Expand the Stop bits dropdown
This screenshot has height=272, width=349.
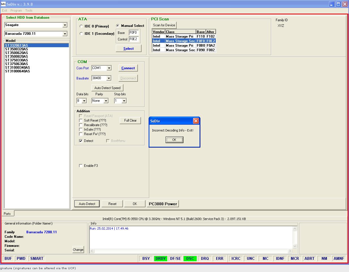[x=124, y=101]
